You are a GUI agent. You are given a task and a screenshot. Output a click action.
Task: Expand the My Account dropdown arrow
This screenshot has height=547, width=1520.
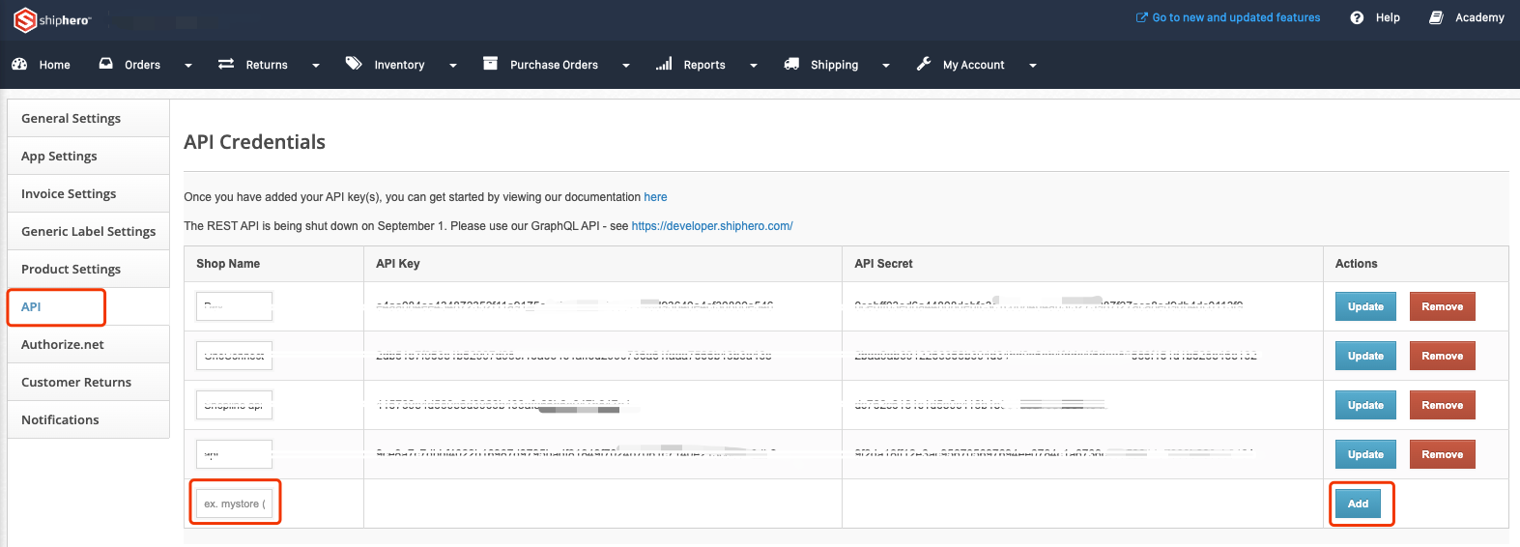1033,66
